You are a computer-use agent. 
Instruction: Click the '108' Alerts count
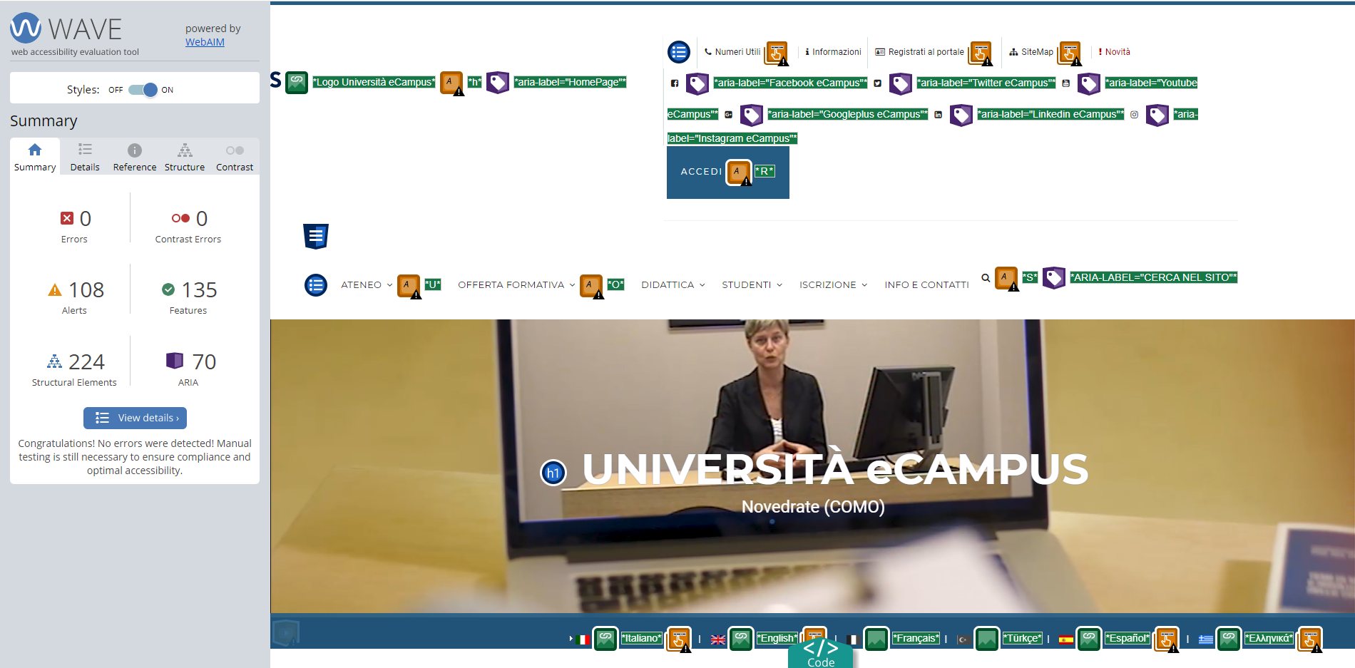(x=86, y=290)
